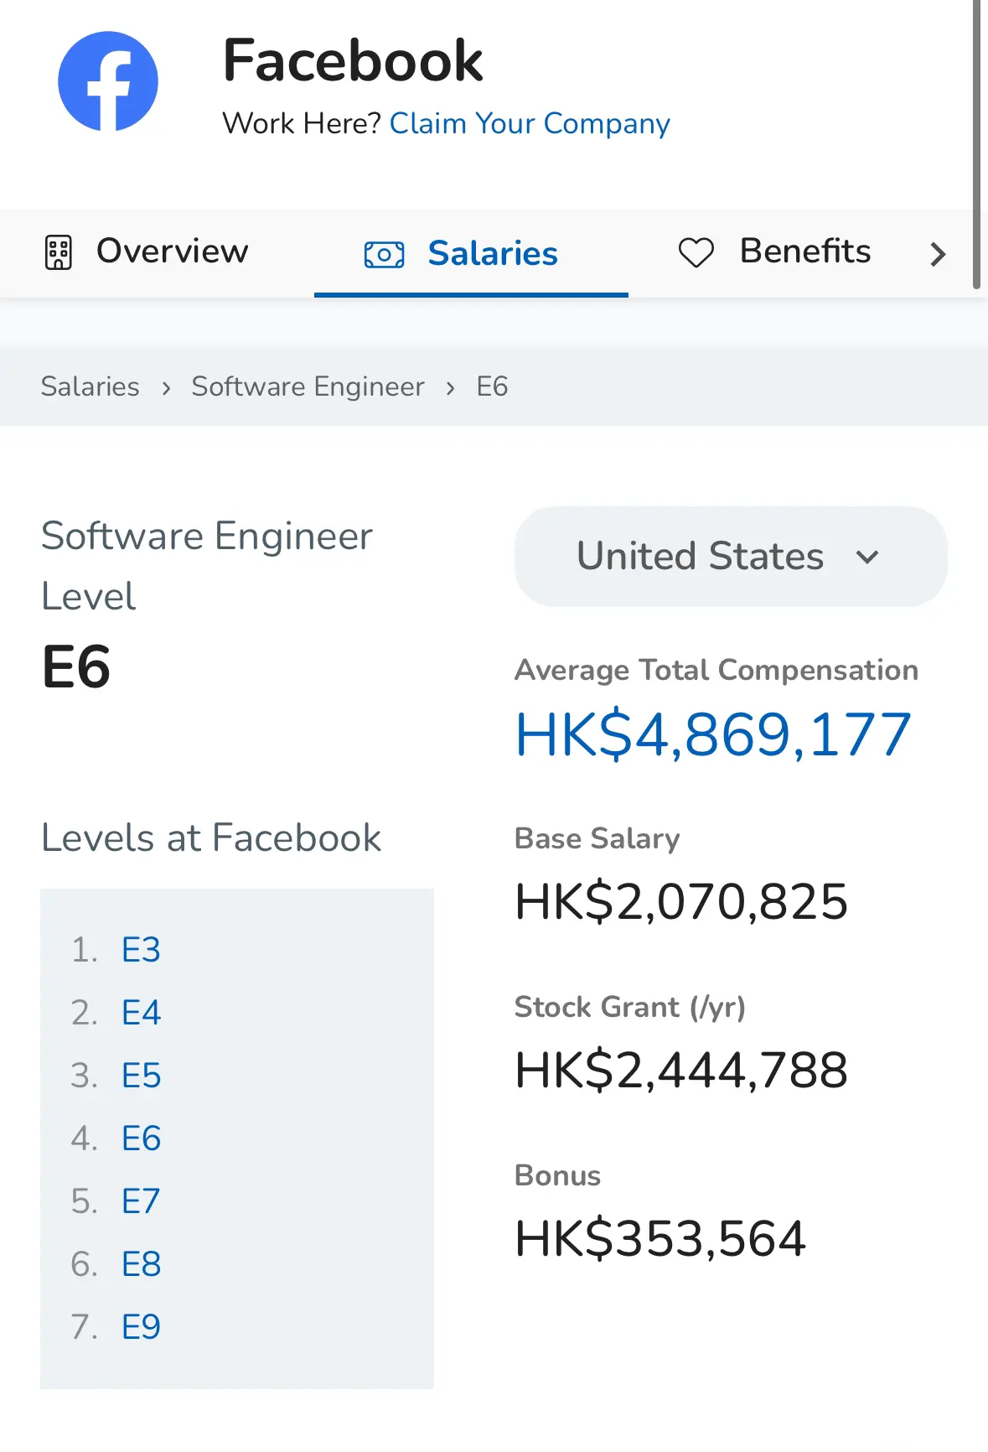Open the Claim Your Company link
Screen dimensions: 988x1452
point(530,123)
